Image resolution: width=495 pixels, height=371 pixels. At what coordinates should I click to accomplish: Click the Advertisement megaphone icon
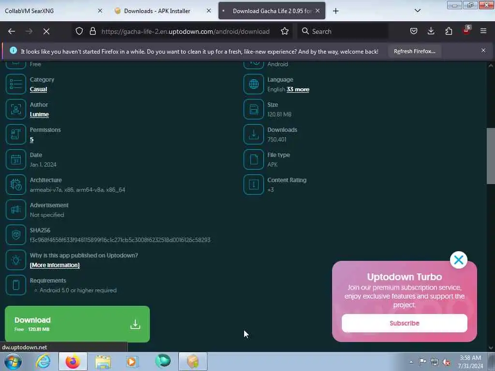point(16,210)
